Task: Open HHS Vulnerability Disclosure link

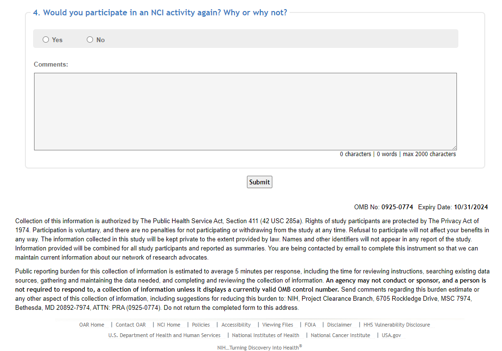Action: [x=397, y=325]
